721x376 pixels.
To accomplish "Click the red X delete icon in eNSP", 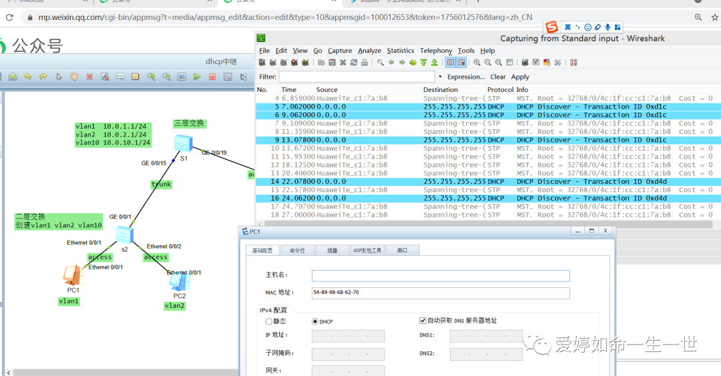I will 89,77.
